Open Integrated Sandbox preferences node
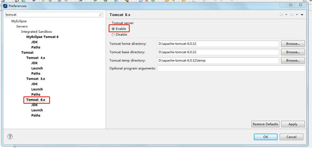Image resolution: width=312 pixels, height=148 pixels. coord(37,32)
